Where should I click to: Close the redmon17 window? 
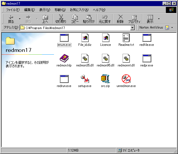click(x=174, y=4)
